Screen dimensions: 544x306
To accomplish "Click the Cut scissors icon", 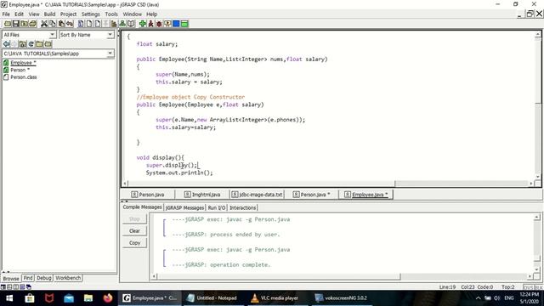I will point(44,24).
